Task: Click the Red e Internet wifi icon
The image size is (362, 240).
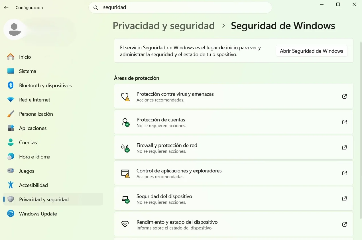Action: coord(11,99)
